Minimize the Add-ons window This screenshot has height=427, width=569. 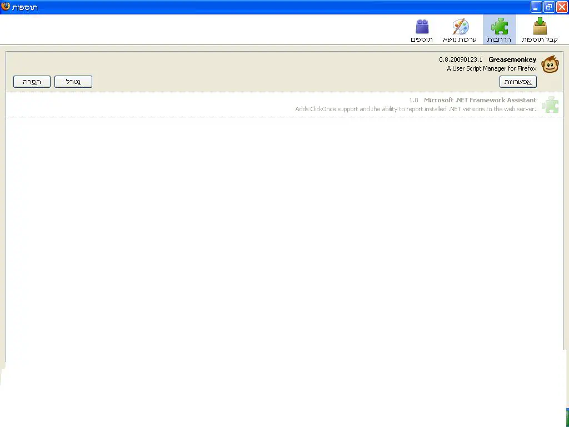click(536, 7)
